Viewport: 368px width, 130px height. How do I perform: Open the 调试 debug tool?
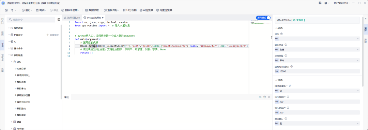click(x=41, y=10)
